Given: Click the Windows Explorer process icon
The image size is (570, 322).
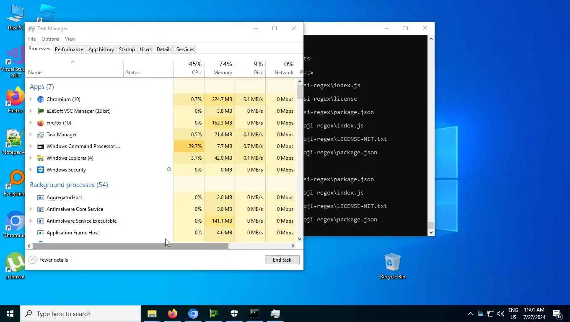Looking at the screenshot, I should click(41, 158).
